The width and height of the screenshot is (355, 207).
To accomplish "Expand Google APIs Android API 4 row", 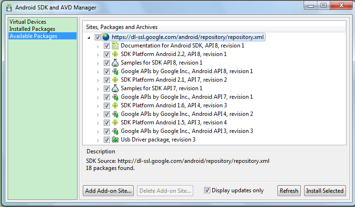I will coord(98,115).
